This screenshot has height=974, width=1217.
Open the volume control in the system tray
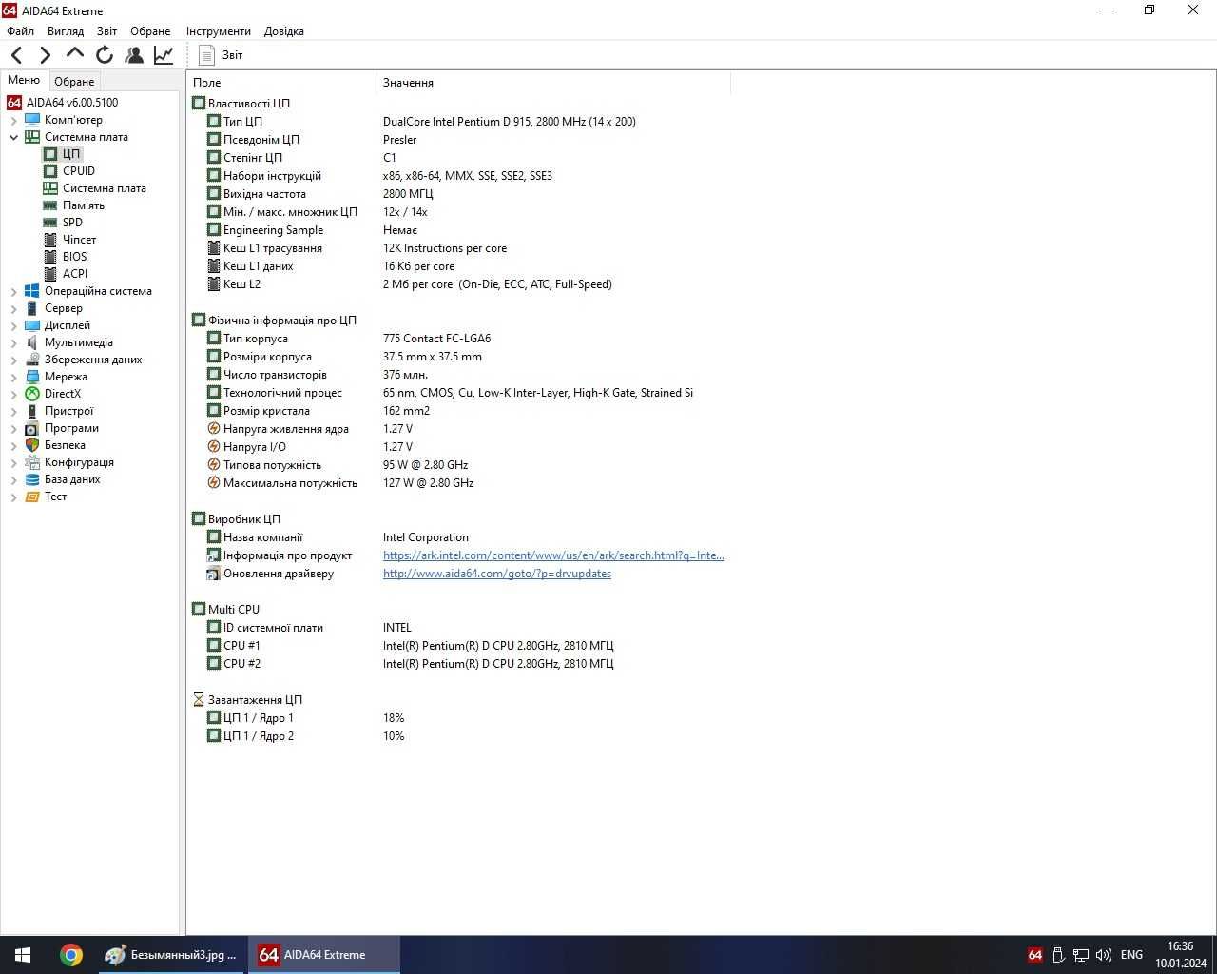click(x=1104, y=955)
